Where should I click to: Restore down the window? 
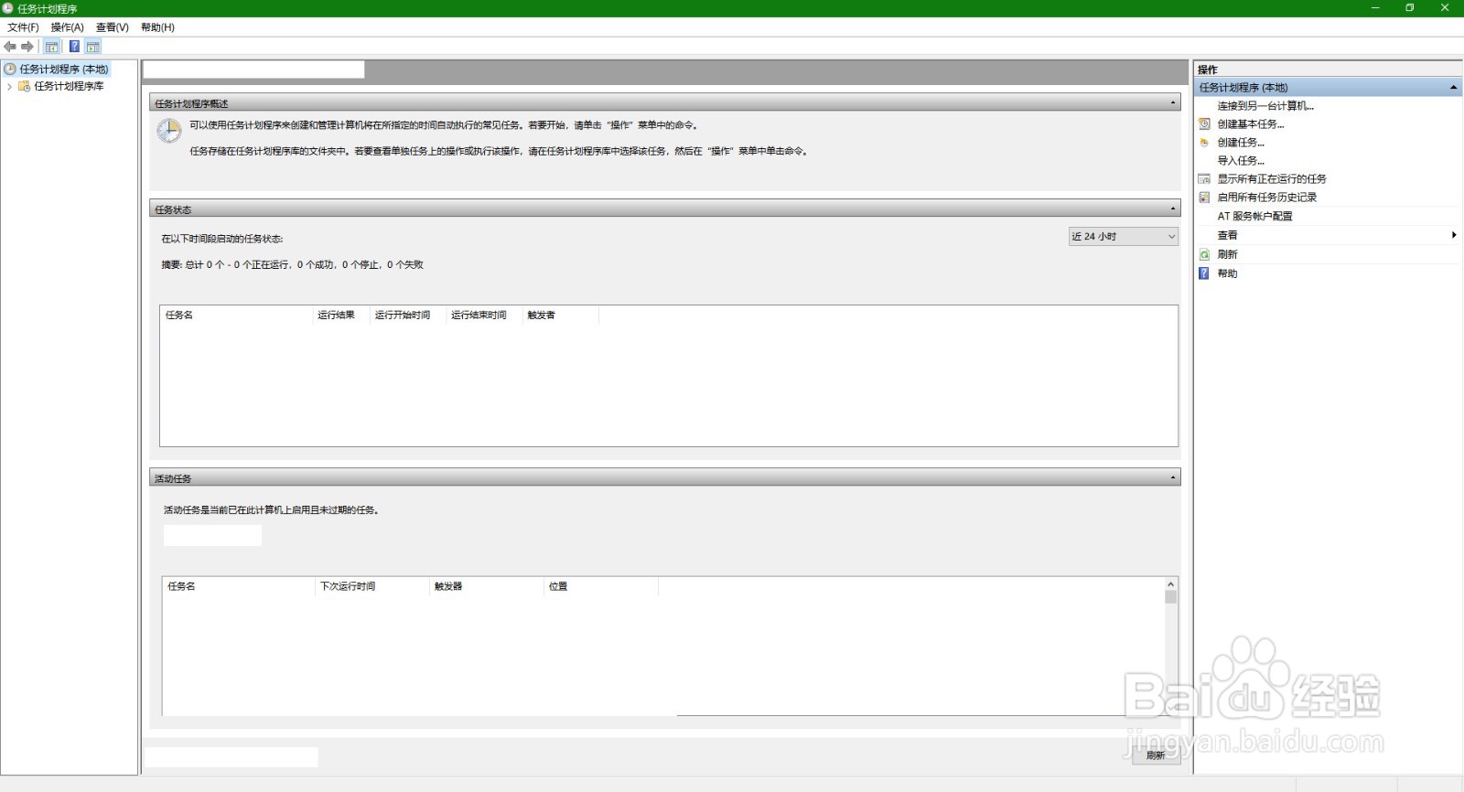coord(1410,8)
